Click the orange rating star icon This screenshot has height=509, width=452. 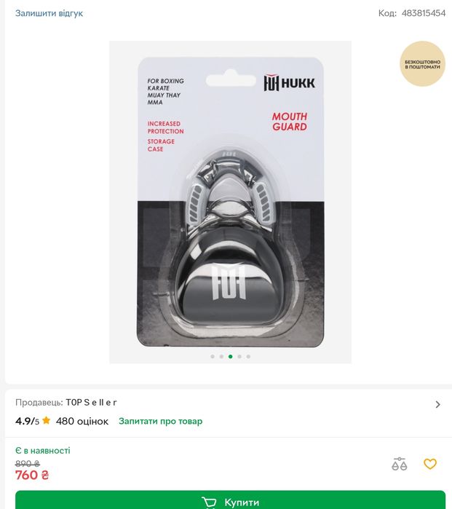click(x=46, y=420)
